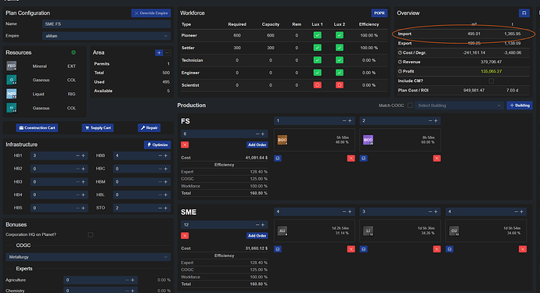The height and width of the screenshot is (293, 540).
Task: Toggle Pioneer Lux 1 checkbox
Action: point(317,35)
